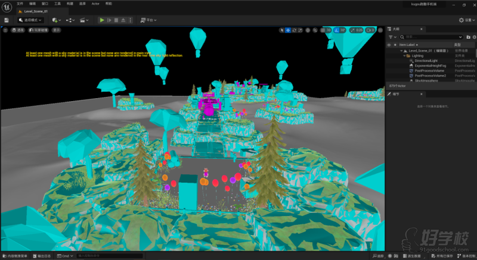477x260 pixels.
Task: Toggle rotation snapping at 10 degrees
Action: (342, 30)
